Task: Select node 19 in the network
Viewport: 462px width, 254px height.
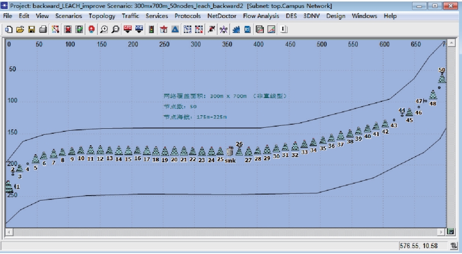Action: [x=165, y=151]
